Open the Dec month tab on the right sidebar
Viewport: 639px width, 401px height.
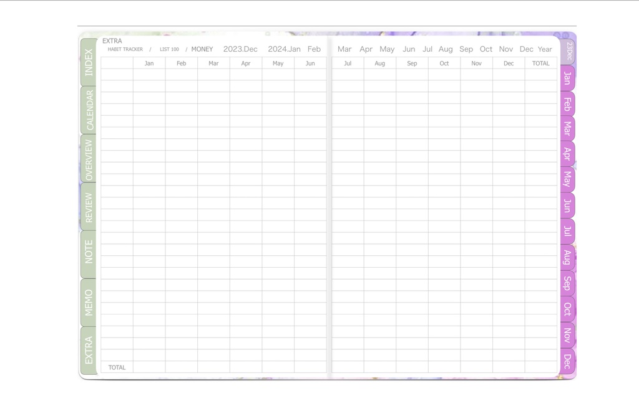click(565, 360)
